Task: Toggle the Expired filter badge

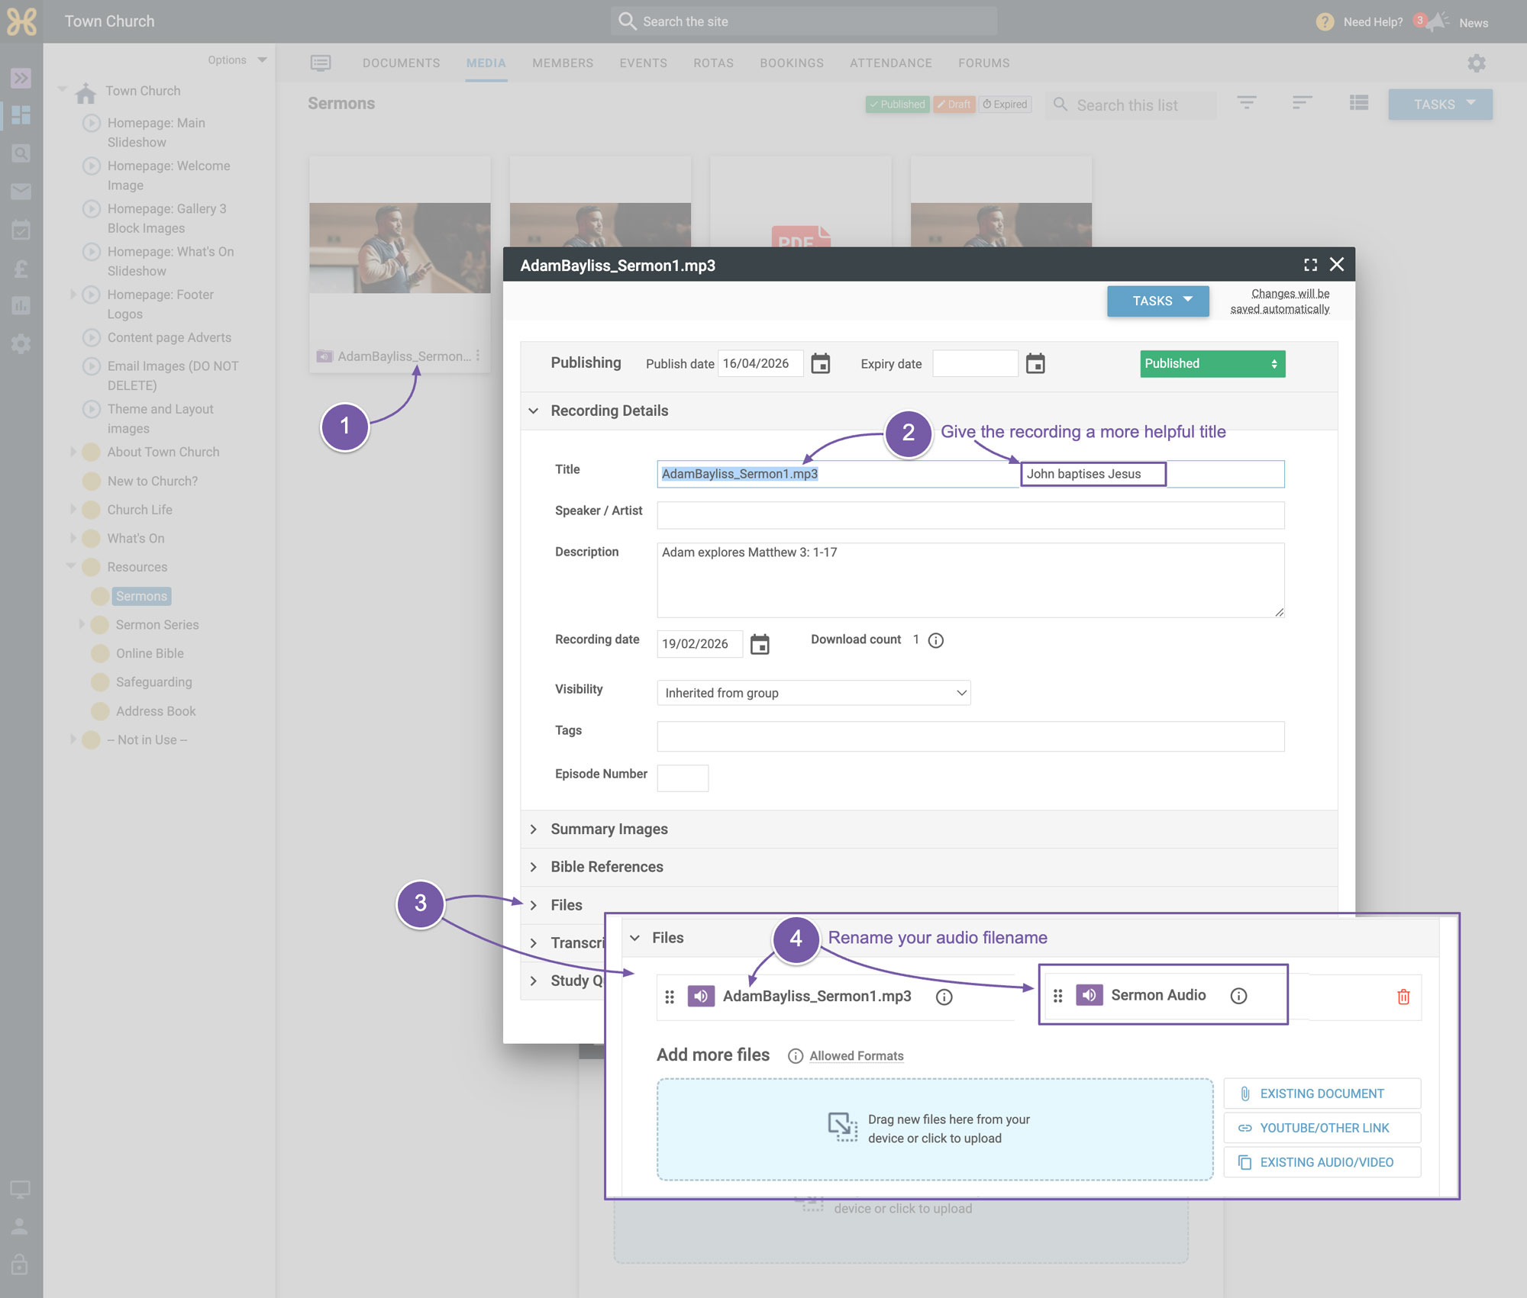Action: click(x=1005, y=105)
